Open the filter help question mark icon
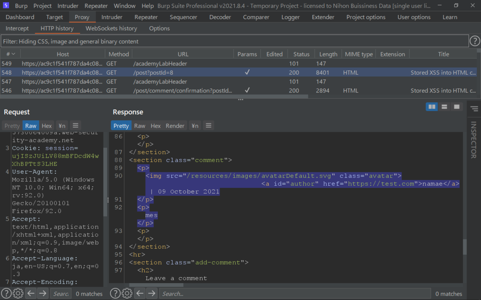 [x=475, y=41]
